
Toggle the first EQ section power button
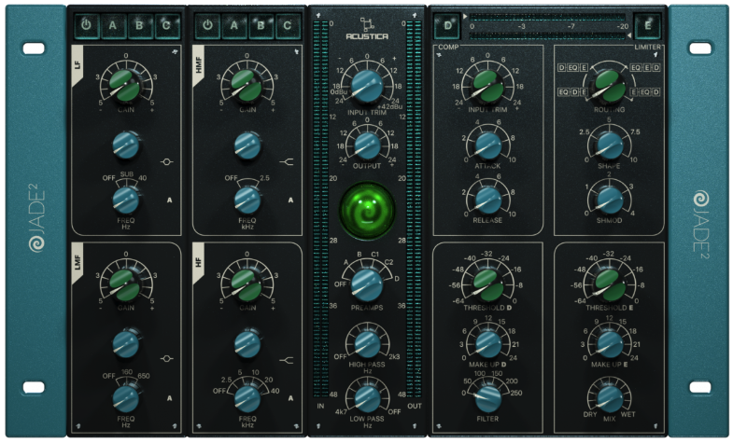point(86,25)
